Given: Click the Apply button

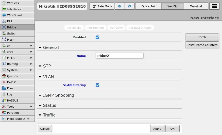Looking at the screenshot, I should [x=157, y=129].
